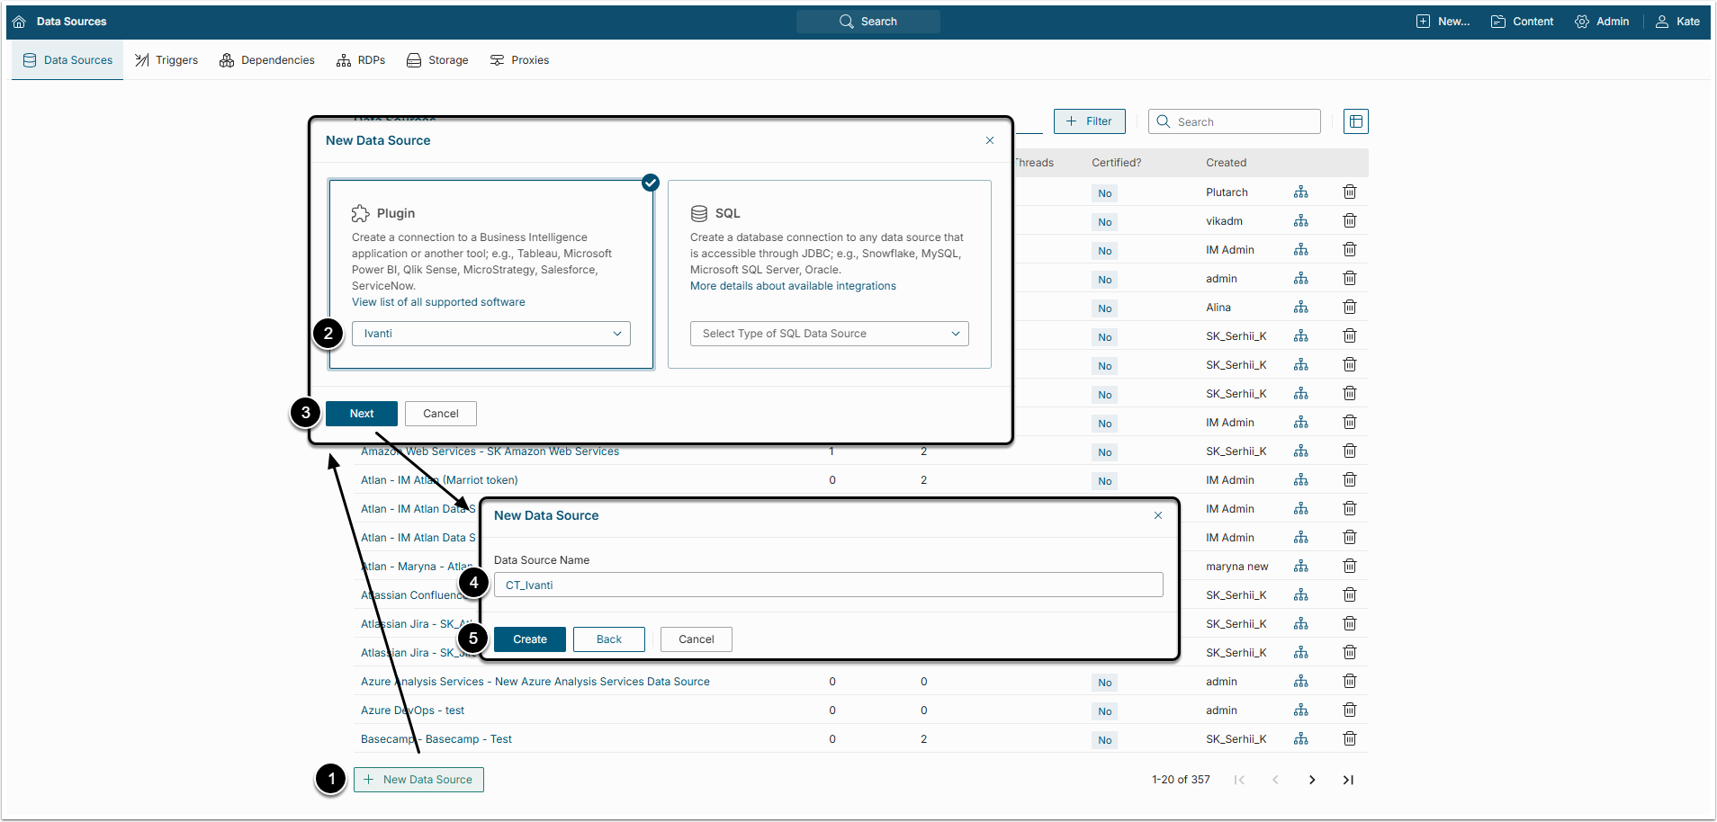Show dependencies for the vikadm row
1717x822 pixels.
pyautogui.click(x=1301, y=221)
